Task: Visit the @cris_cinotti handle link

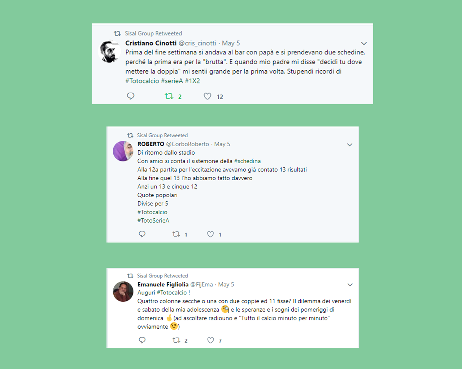Action: point(197,43)
